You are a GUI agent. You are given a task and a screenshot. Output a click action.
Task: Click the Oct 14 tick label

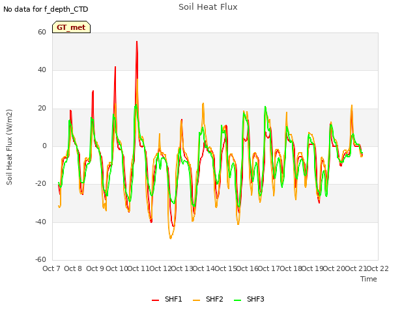[x=204, y=268]
